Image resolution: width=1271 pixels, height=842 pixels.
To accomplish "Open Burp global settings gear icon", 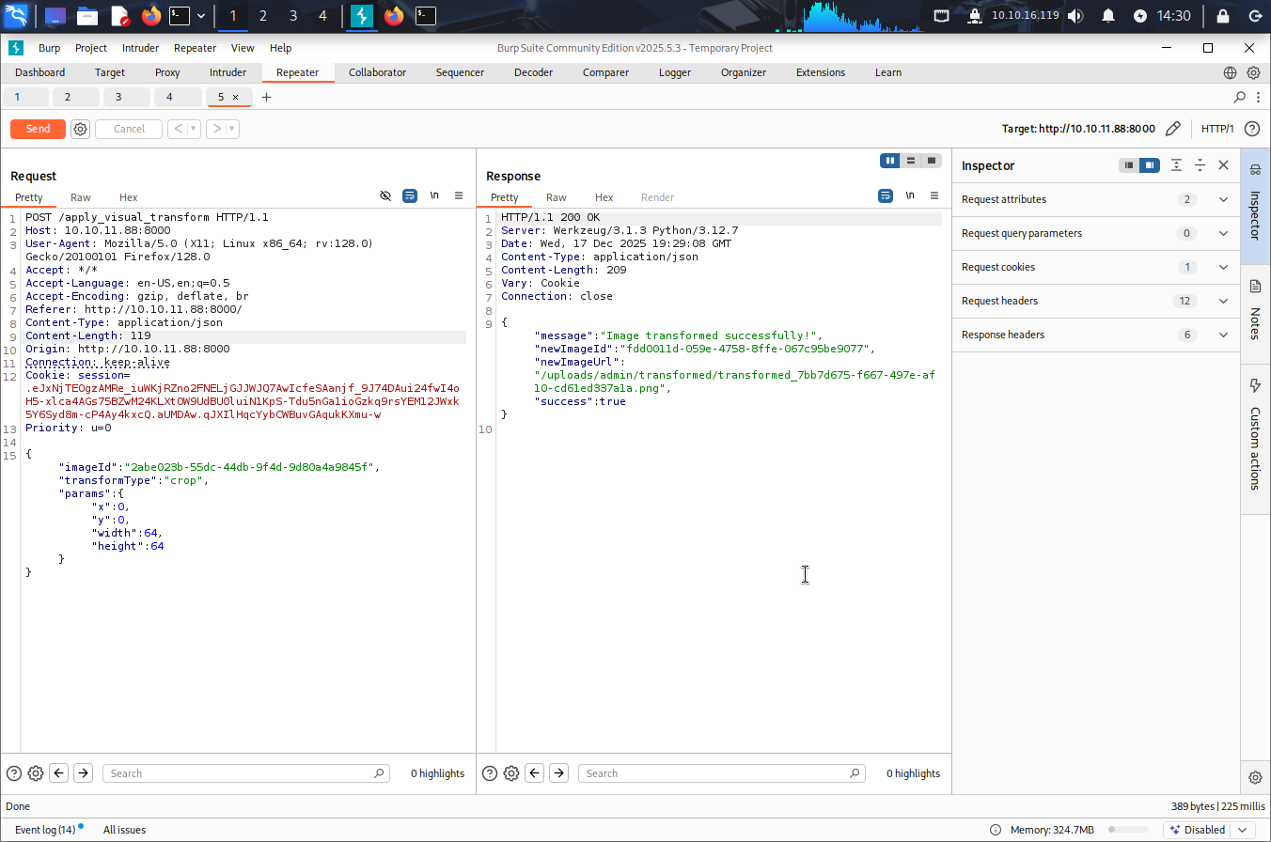I will point(1253,72).
